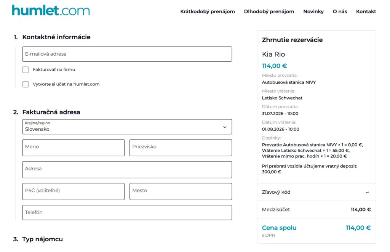Enable Vytvorte si účet na humlet.com checkbox
390x252 pixels.
(26, 84)
